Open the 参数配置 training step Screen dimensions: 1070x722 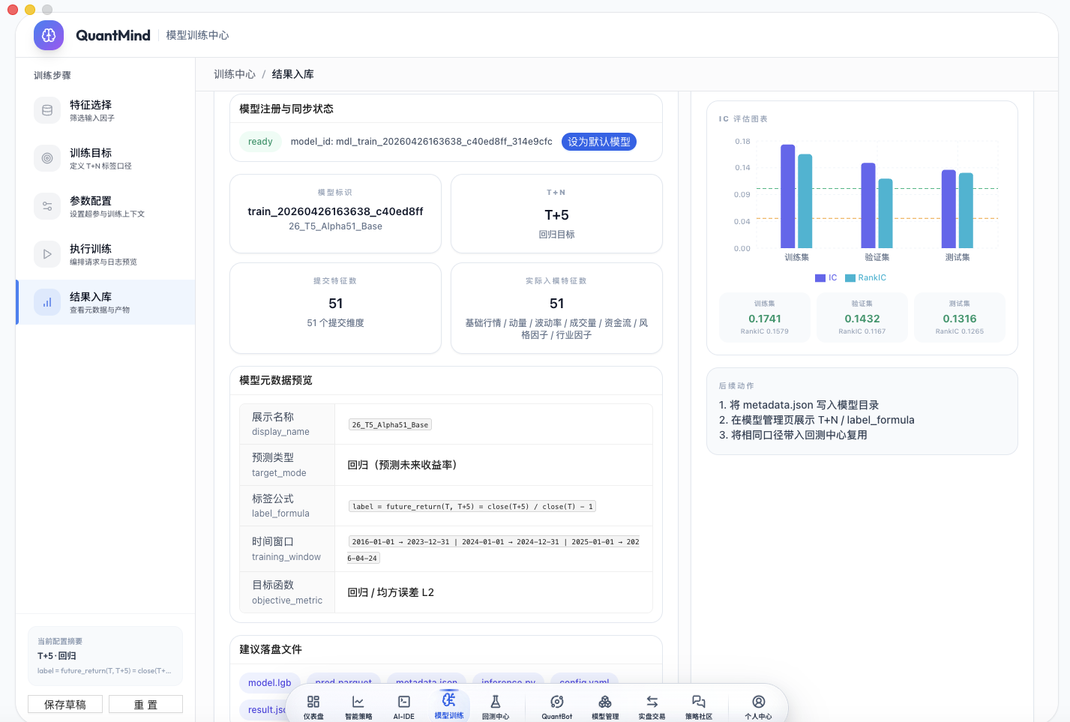[105, 206]
